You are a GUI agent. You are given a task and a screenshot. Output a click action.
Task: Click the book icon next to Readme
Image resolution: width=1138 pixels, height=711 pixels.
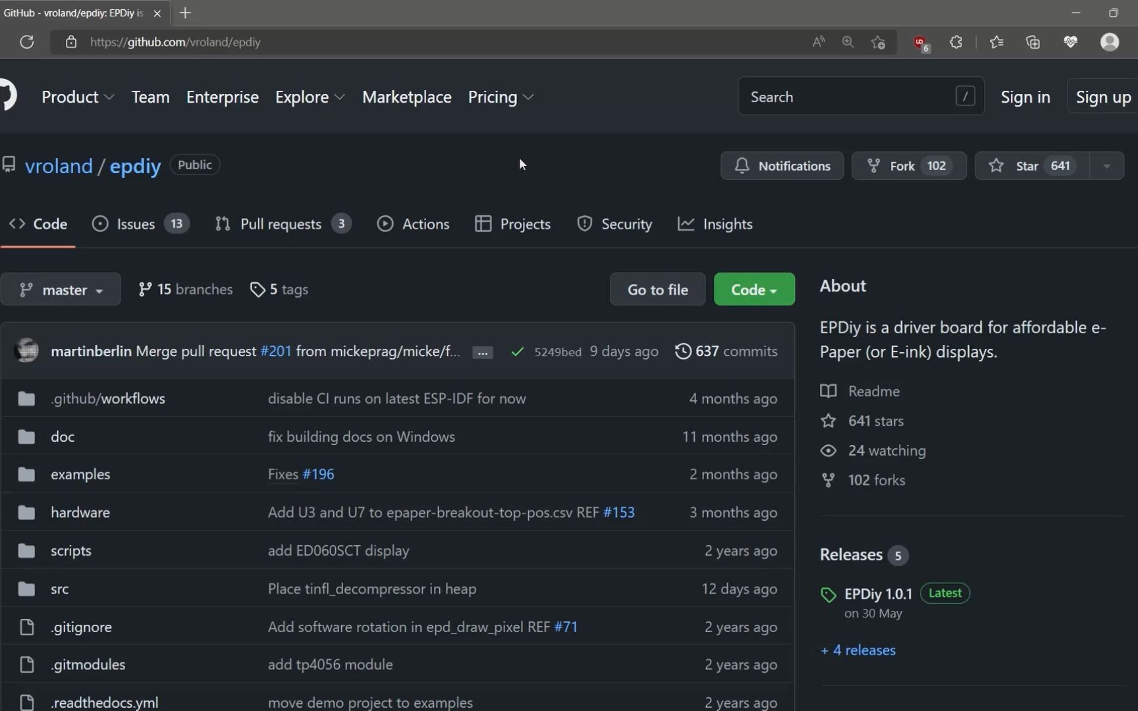[x=828, y=391]
